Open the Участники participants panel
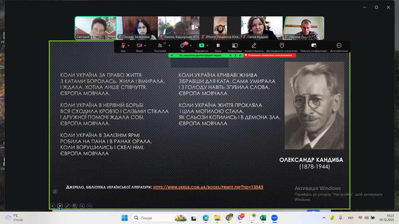This screenshot has height=224, width=399. point(160,46)
